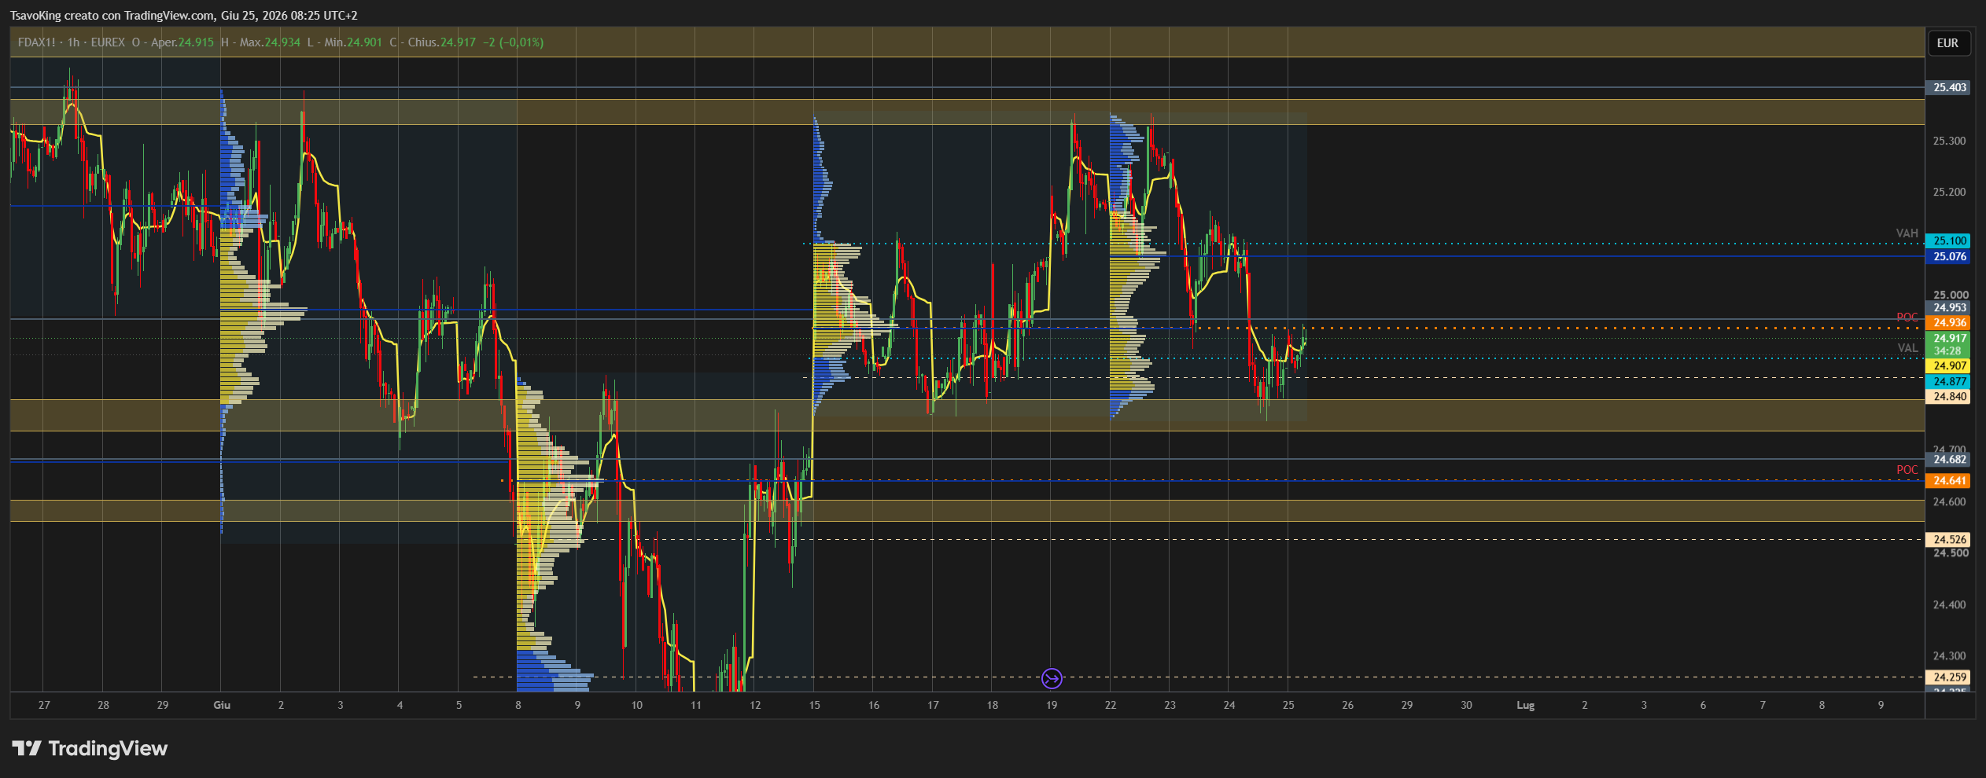Click the purple event marker on time axis
1986x778 pixels.
1052,677
